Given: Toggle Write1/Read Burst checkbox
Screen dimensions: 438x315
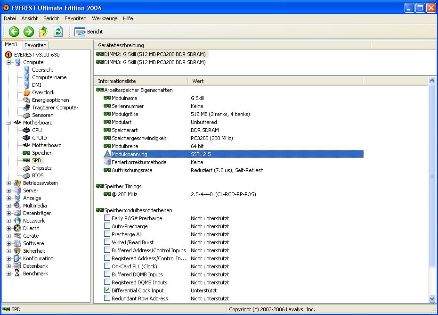Looking at the screenshot, I should click(x=107, y=242).
